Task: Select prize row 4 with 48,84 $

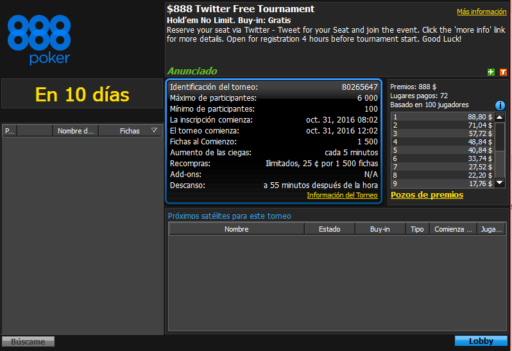Action: coord(443,142)
